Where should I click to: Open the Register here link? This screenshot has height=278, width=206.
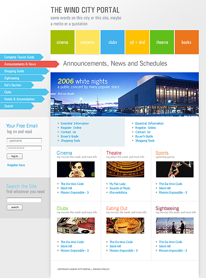coord(16,165)
